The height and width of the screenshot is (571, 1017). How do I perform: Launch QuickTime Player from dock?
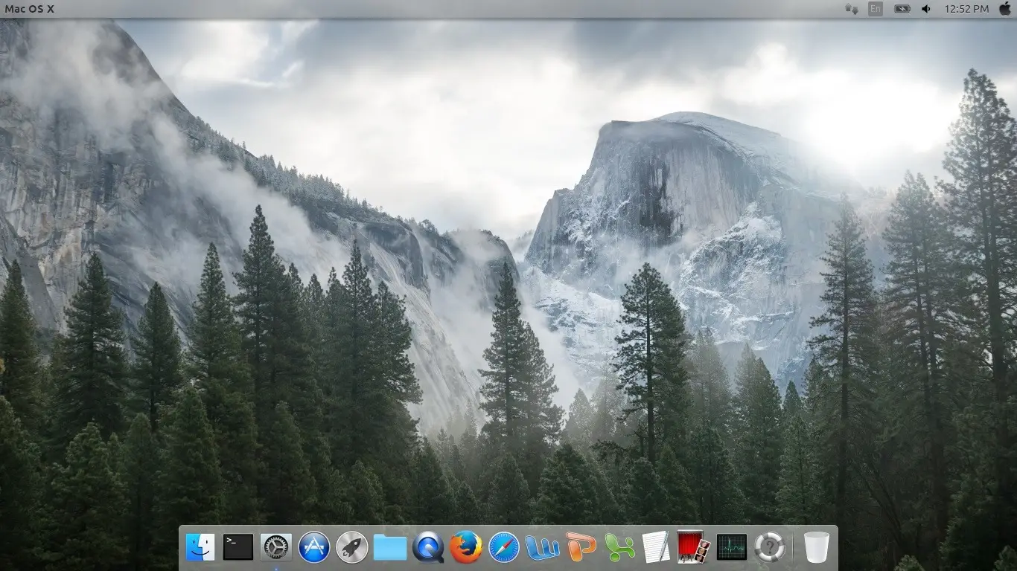(x=428, y=547)
